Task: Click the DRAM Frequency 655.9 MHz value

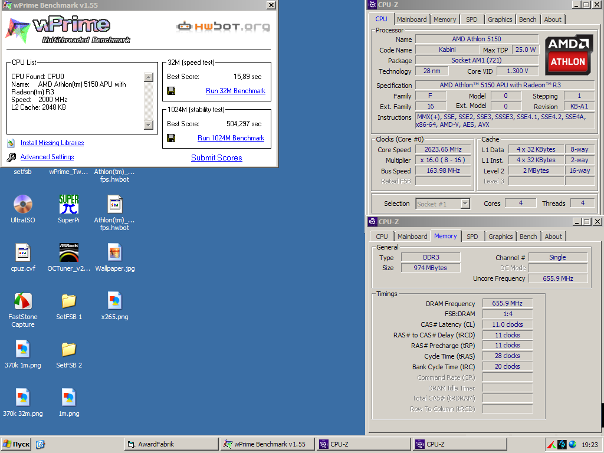Action: pos(507,304)
